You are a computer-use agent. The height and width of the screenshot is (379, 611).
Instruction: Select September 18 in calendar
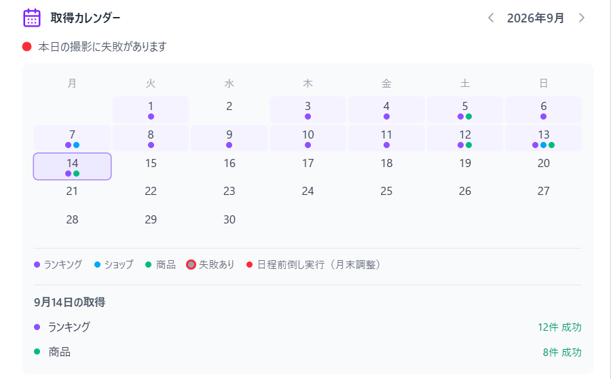386,166
